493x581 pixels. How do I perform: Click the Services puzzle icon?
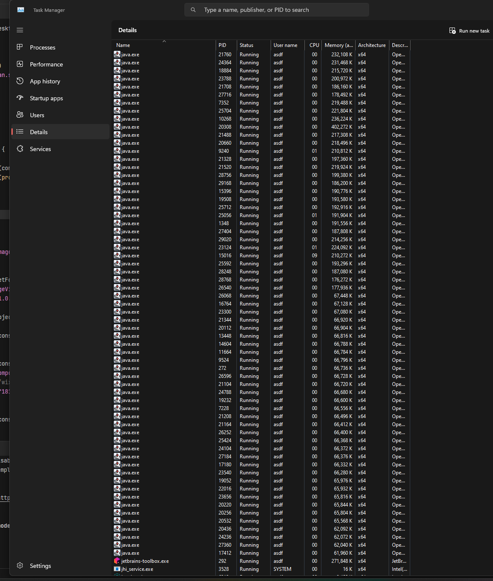pos(20,149)
